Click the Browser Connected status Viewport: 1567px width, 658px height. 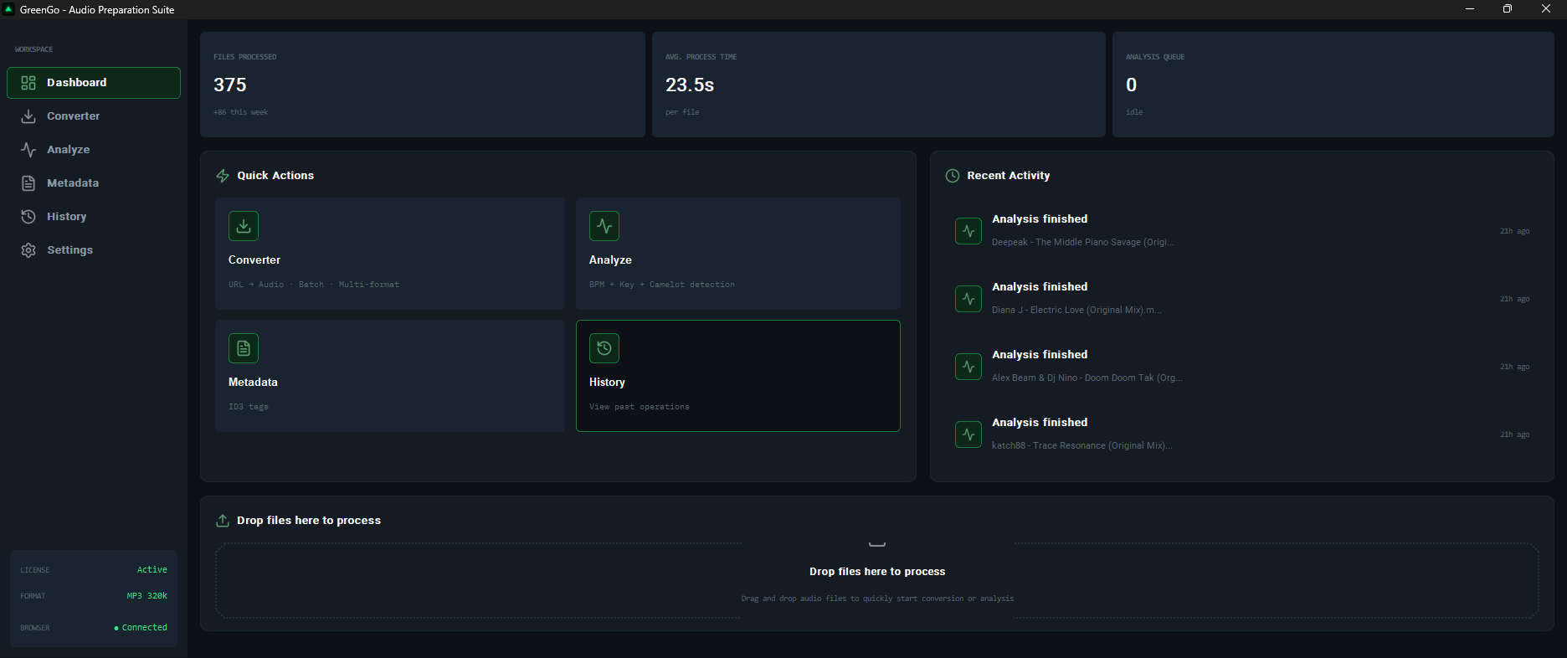pos(141,628)
